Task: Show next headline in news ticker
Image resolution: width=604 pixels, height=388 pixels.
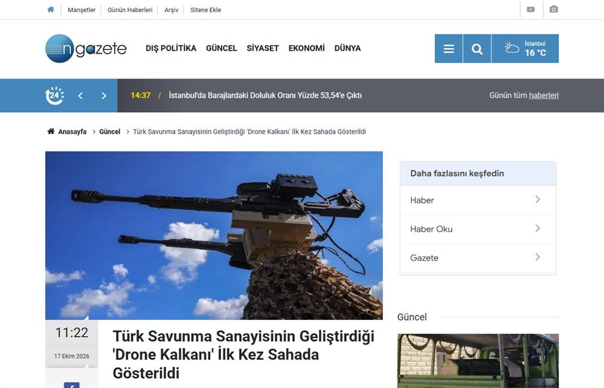Action: click(x=104, y=96)
